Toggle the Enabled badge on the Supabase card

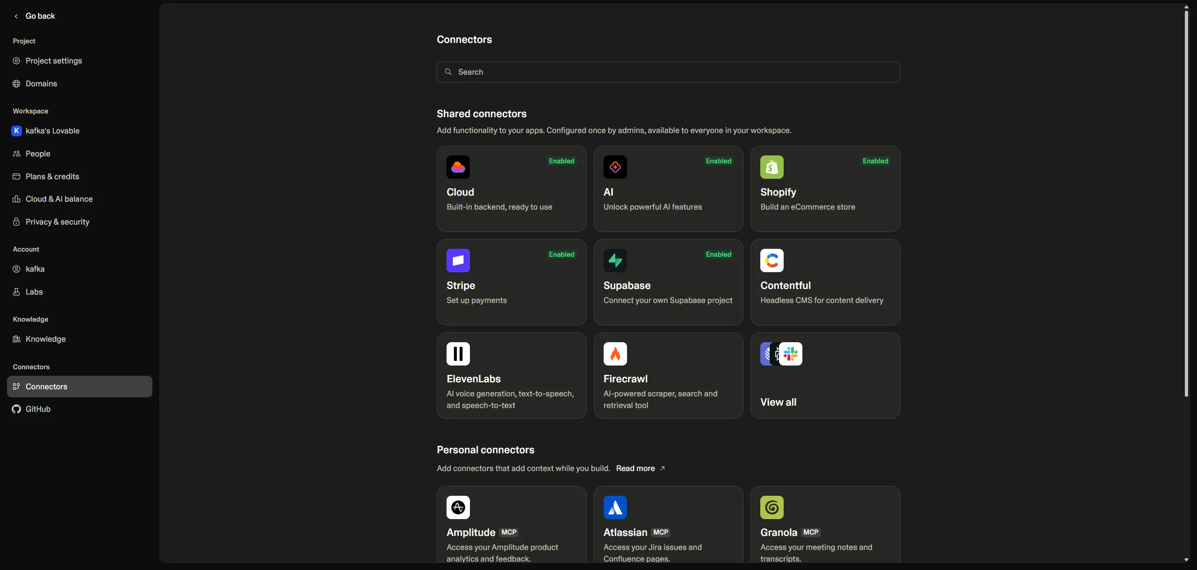718,254
